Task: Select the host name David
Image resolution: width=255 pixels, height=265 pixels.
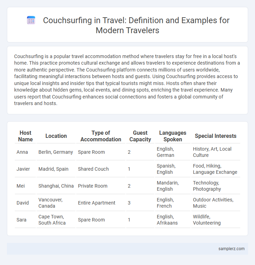Action: coord(23,203)
